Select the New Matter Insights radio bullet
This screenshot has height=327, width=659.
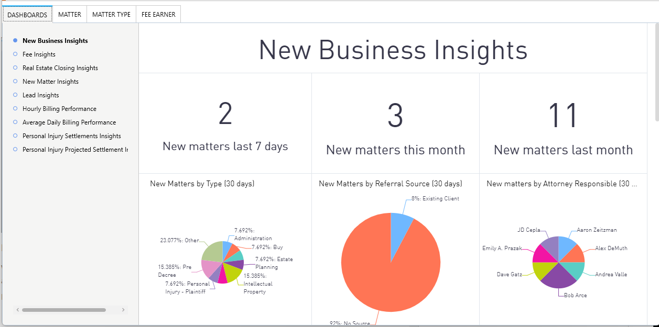[x=15, y=81]
